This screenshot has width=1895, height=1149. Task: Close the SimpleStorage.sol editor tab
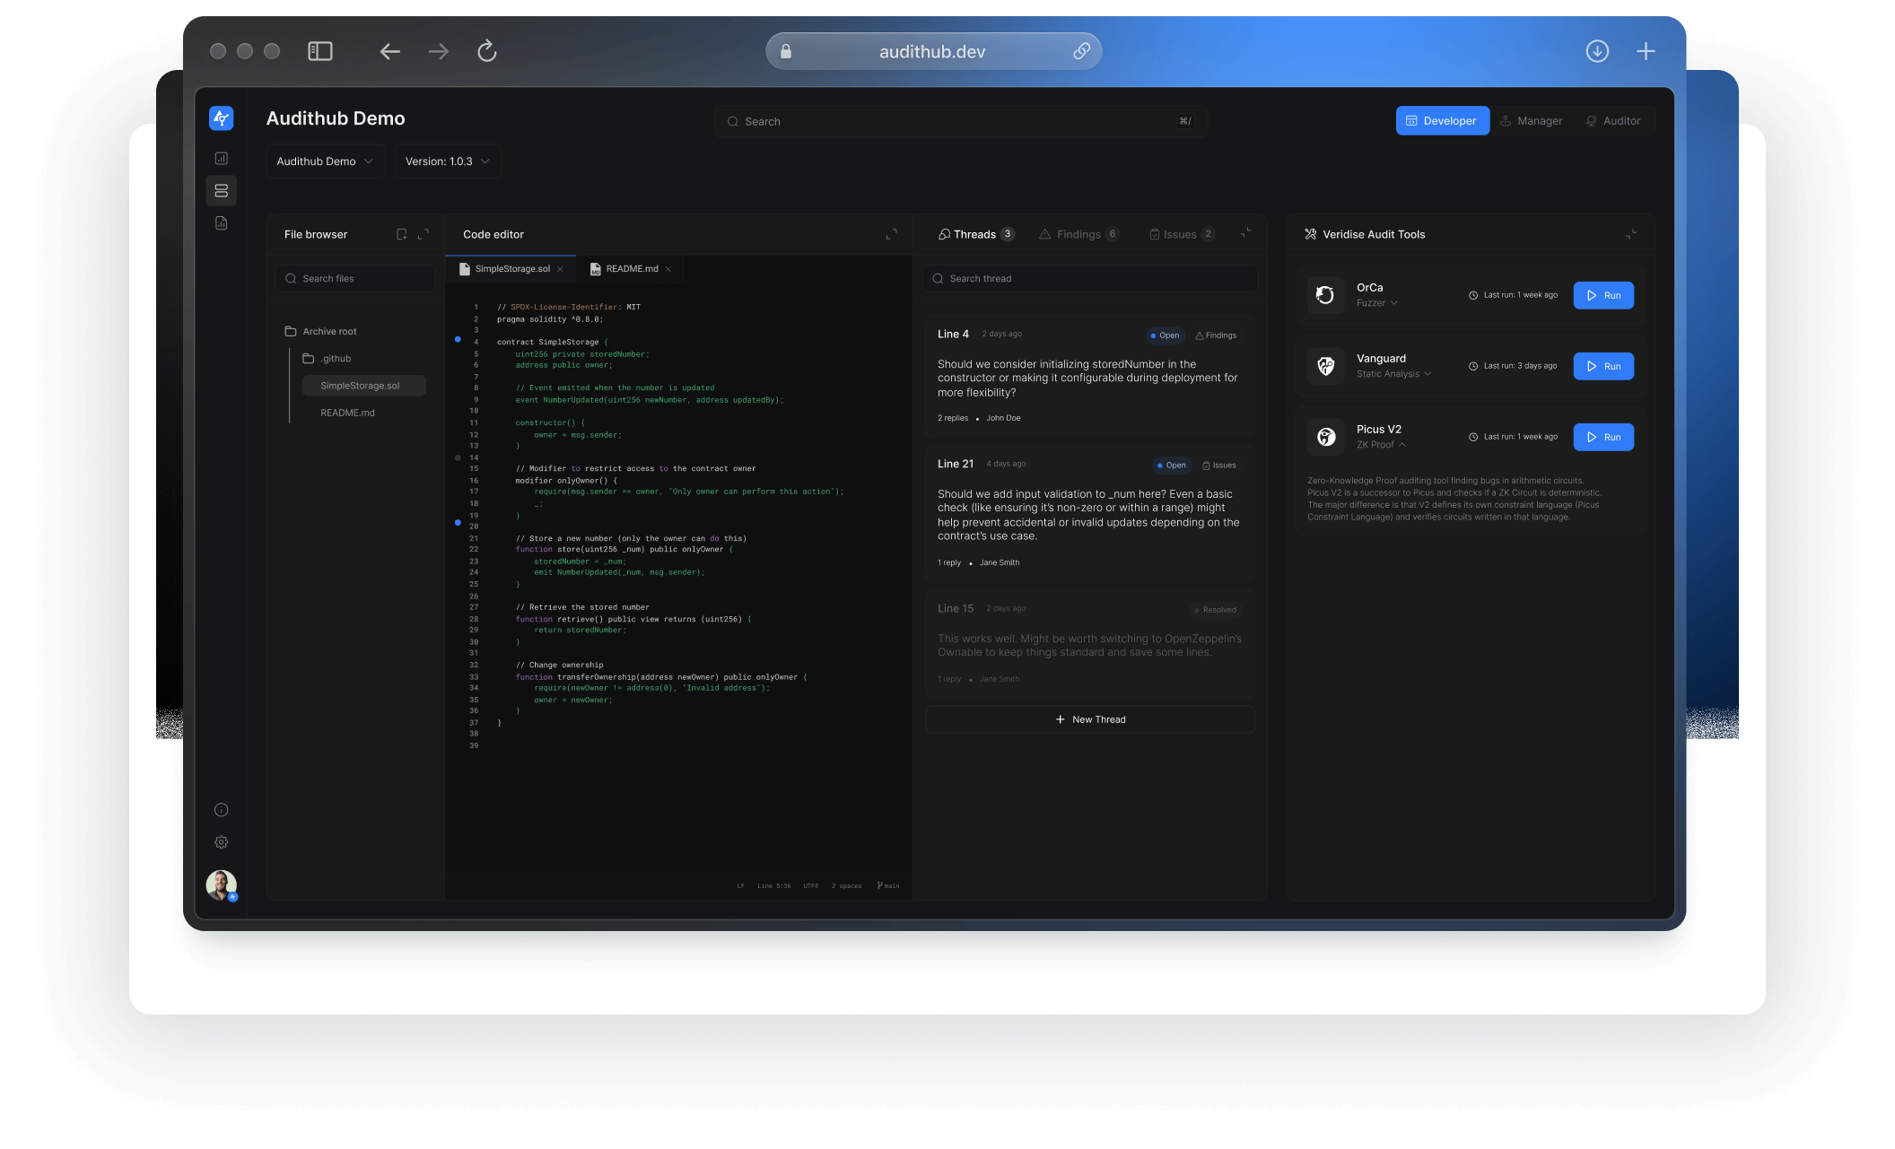560,269
